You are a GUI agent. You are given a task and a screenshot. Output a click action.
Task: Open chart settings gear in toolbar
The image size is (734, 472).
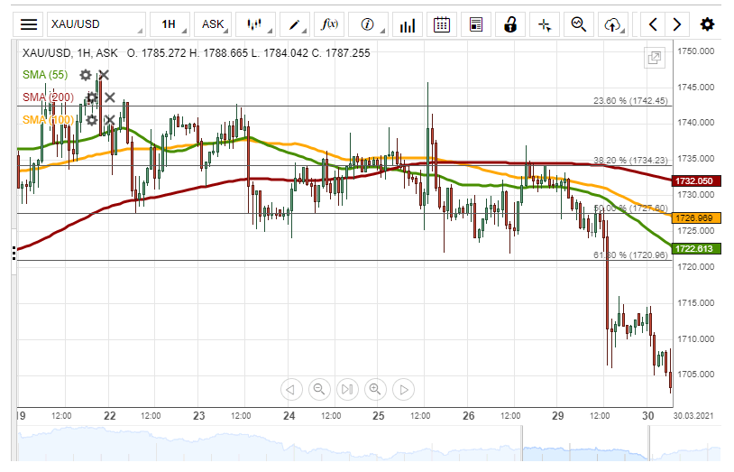(x=707, y=24)
